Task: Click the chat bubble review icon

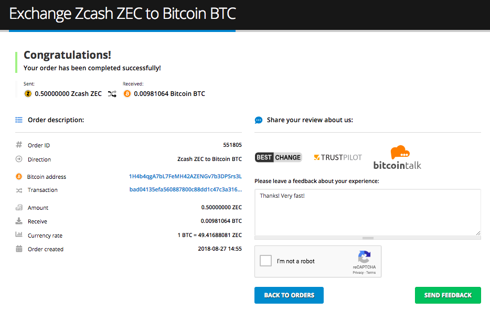Action: (x=259, y=120)
